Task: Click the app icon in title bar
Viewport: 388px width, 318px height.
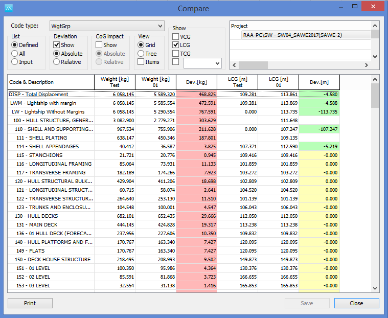Action: click(8, 8)
